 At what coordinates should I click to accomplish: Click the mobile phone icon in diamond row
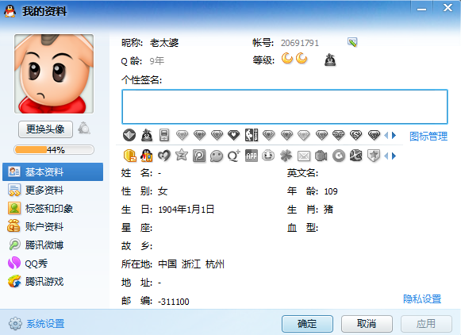coord(164,135)
